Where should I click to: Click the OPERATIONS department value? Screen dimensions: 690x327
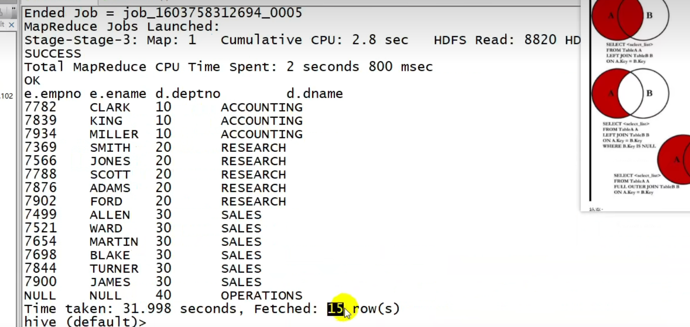[262, 295]
